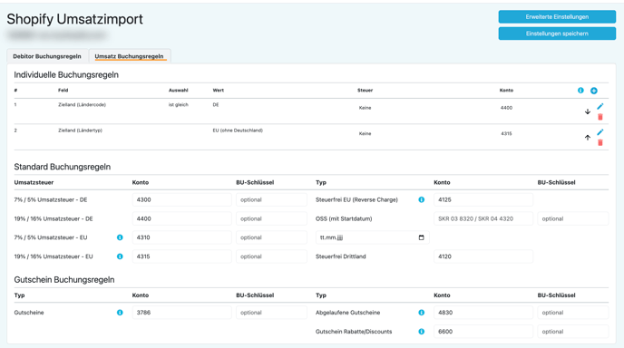This screenshot has height=348, width=624.
Task: Focus Konto field for Gutschein Rabatte/Discounts
Action: [483, 332]
